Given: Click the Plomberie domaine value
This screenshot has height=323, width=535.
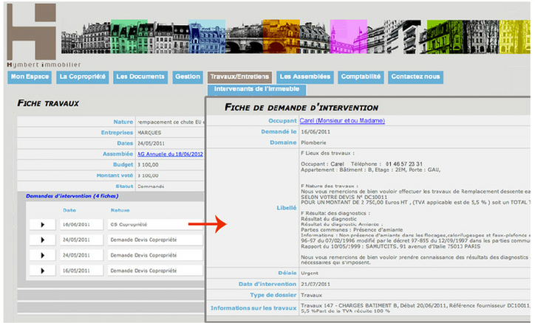Looking at the screenshot, I should [x=313, y=142].
